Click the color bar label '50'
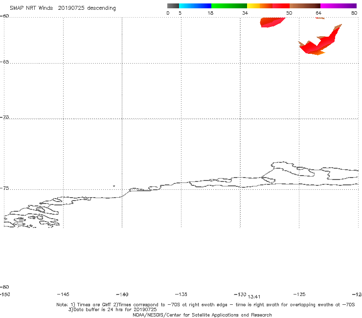 289,13
